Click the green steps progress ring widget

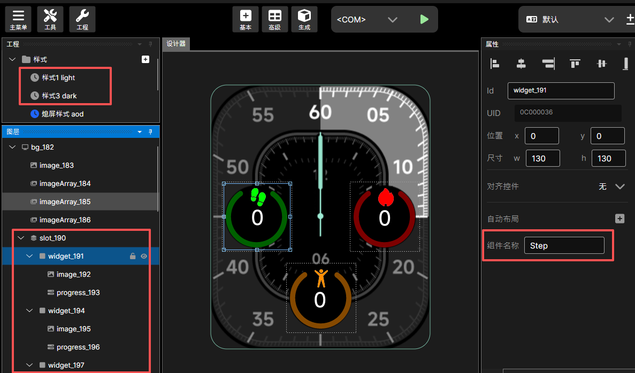257,216
